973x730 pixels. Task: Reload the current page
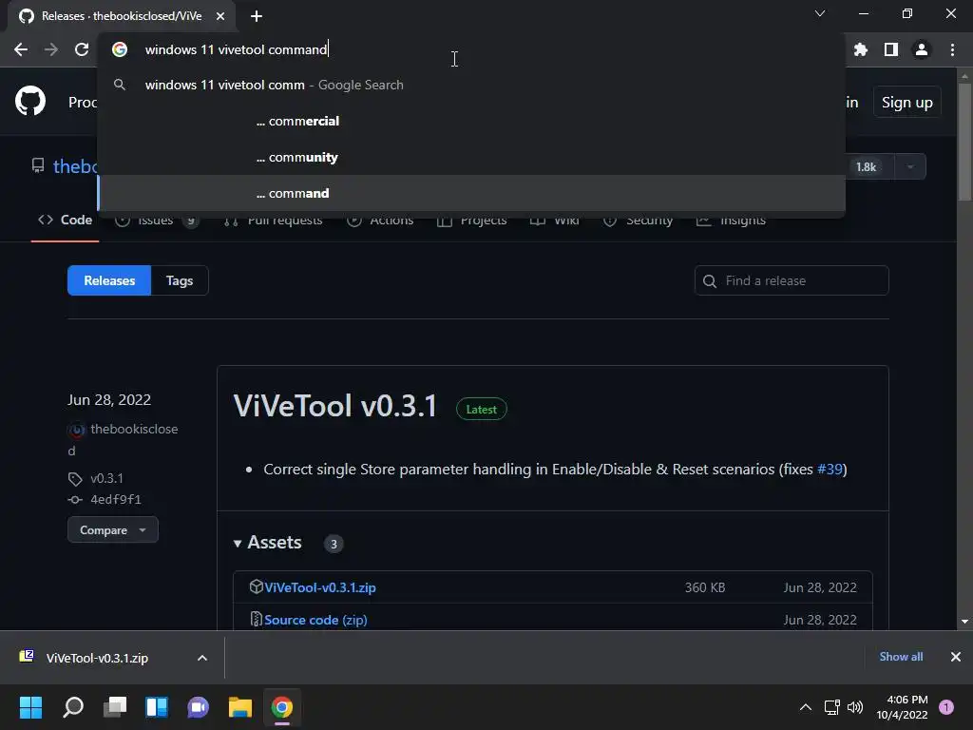82,49
